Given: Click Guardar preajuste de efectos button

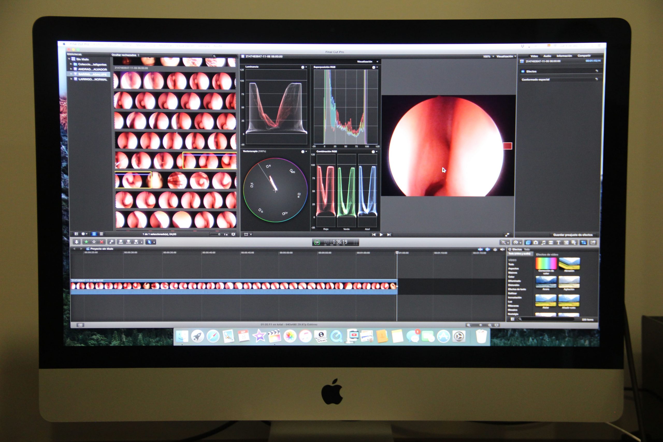Looking at the screenshot, I should point(573,235).
